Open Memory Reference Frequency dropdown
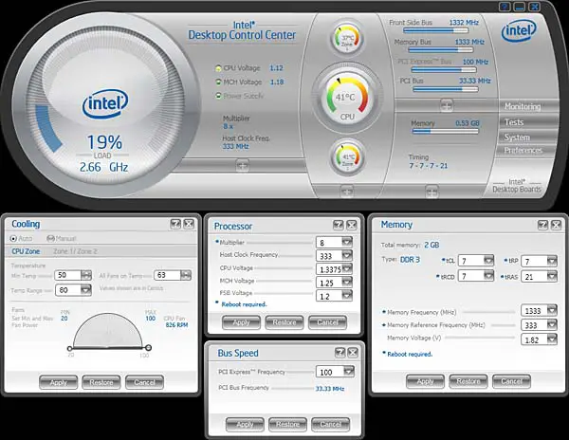Viewport: 569px width, 440px height. (552, 324)
